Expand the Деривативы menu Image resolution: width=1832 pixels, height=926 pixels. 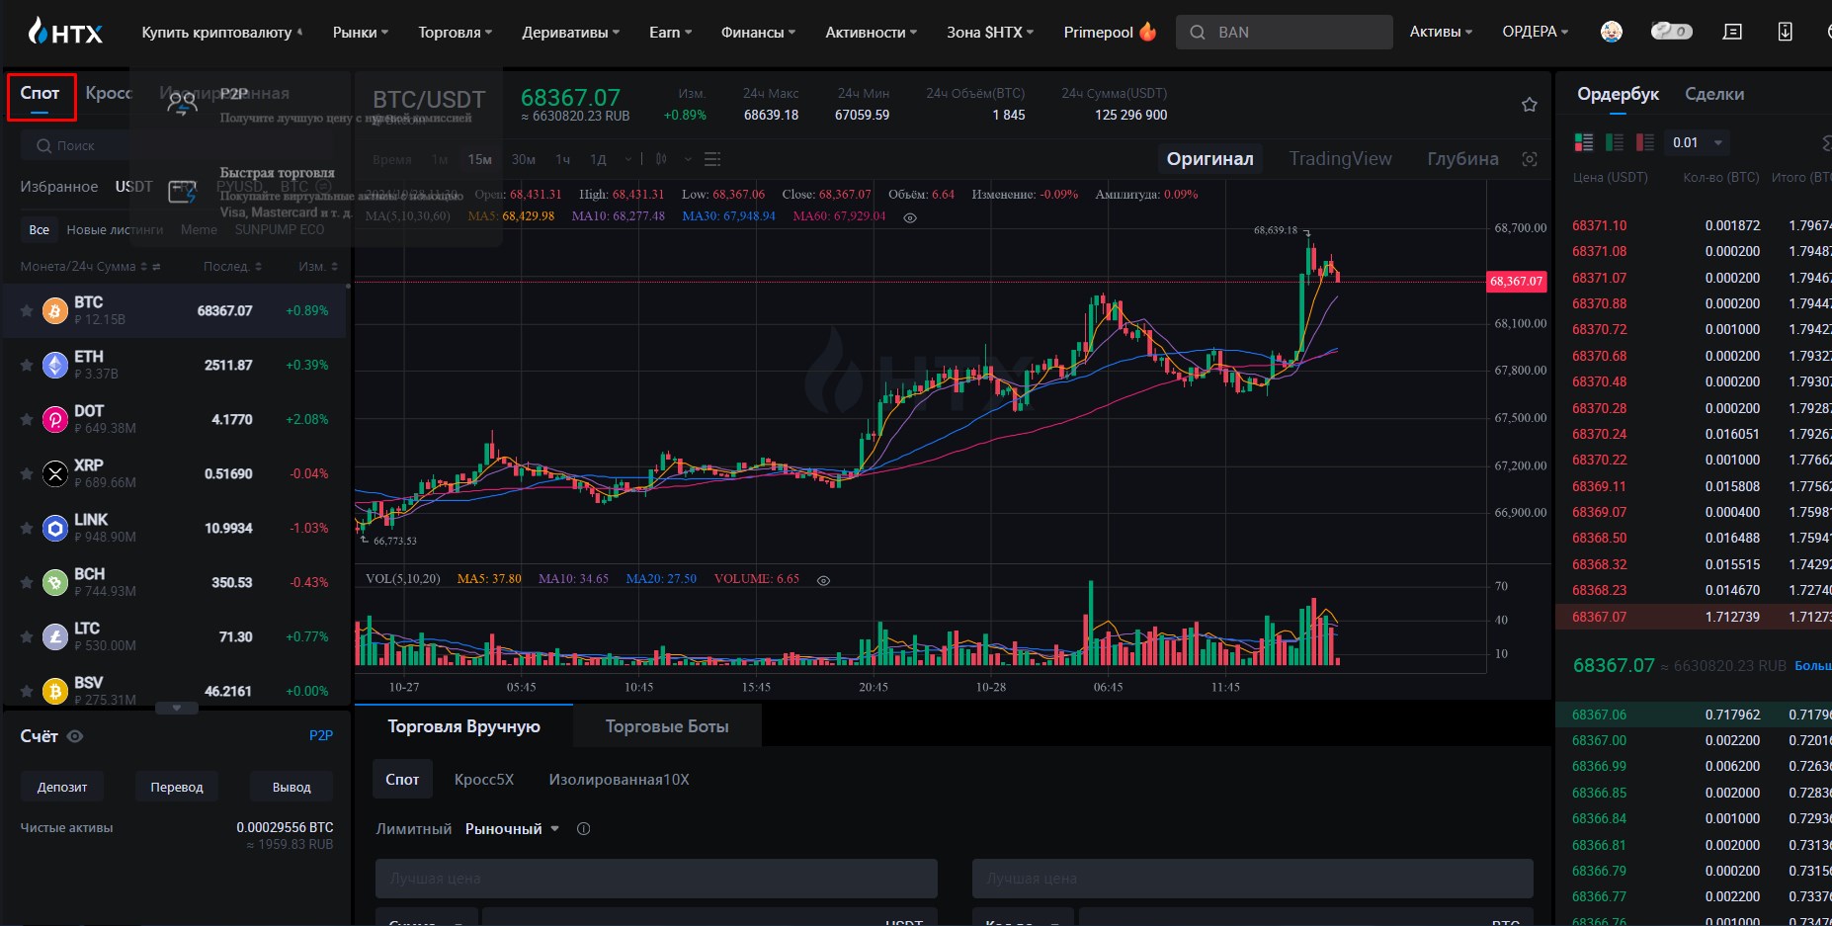[571, 32]
